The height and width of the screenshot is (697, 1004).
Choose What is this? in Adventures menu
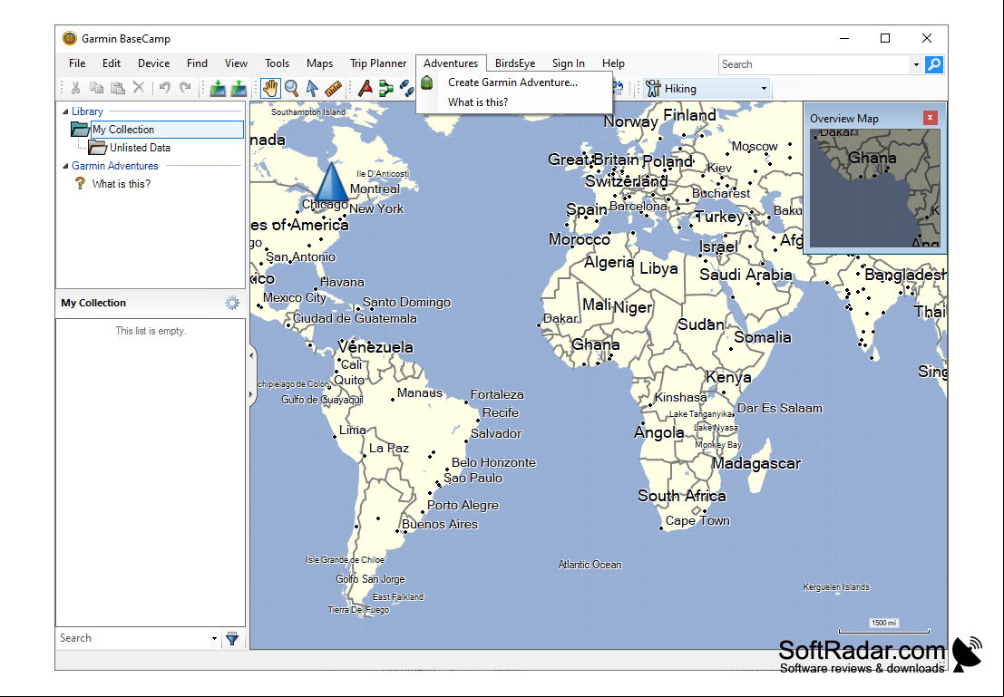coord(478,102)
